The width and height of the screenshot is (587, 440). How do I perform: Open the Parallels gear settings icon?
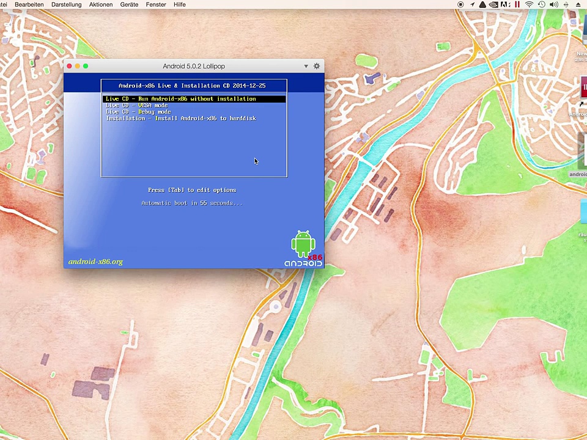click(317, 66)
